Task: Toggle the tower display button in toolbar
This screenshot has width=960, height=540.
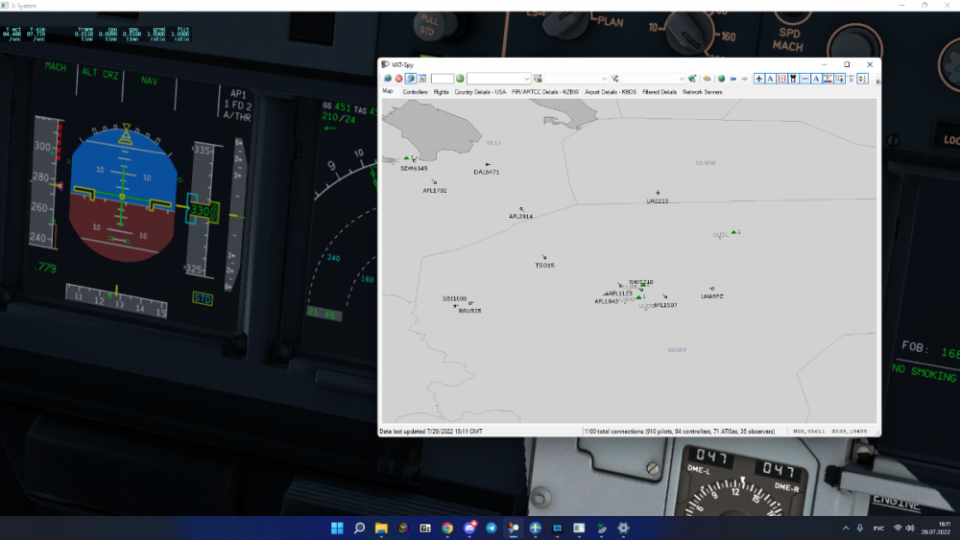Action: 794,79
